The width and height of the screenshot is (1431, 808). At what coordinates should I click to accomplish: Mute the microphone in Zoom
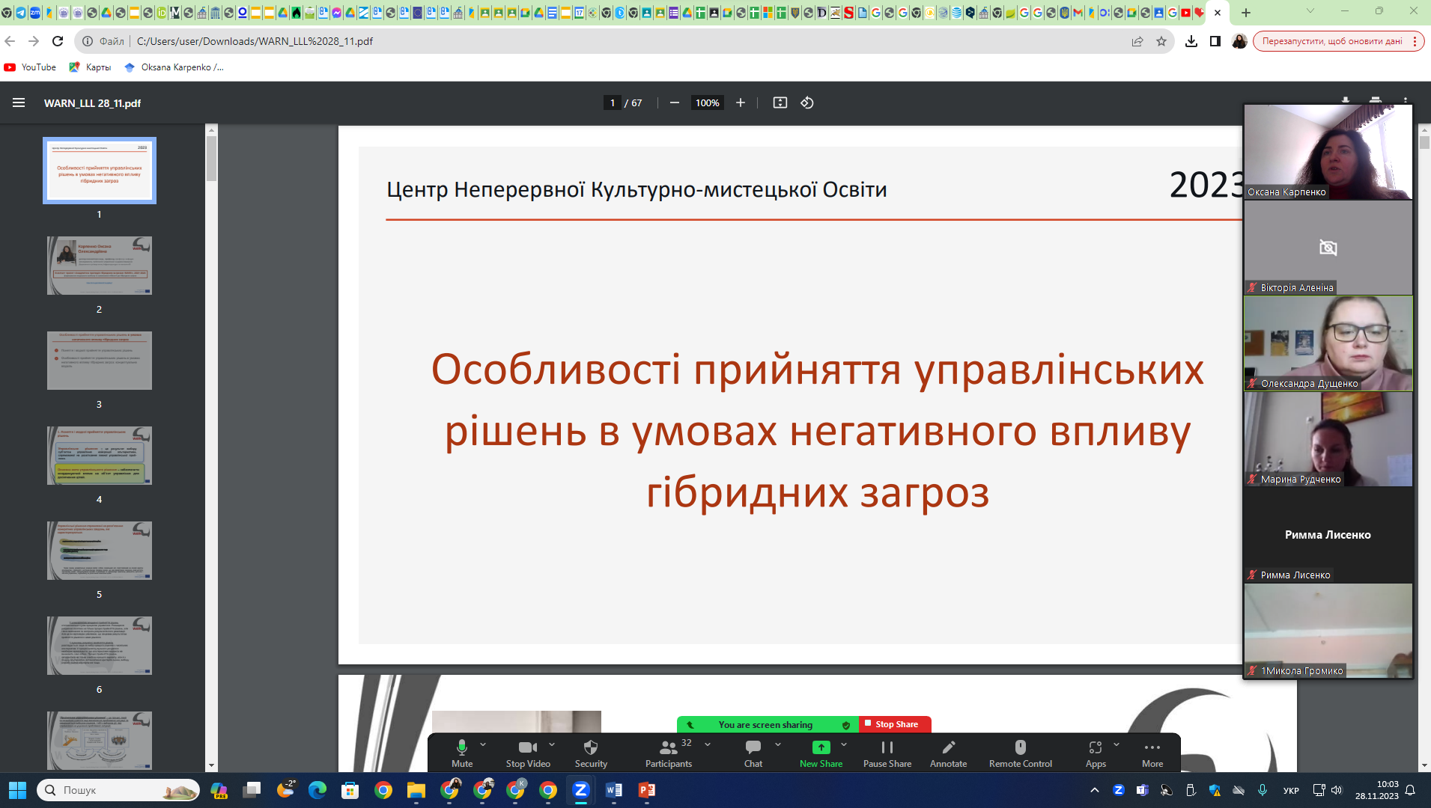(462, 753)
